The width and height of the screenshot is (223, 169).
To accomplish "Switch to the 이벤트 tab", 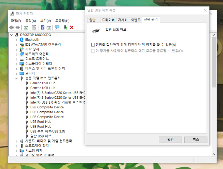I will pyautogui.click(x=136, y=20).
